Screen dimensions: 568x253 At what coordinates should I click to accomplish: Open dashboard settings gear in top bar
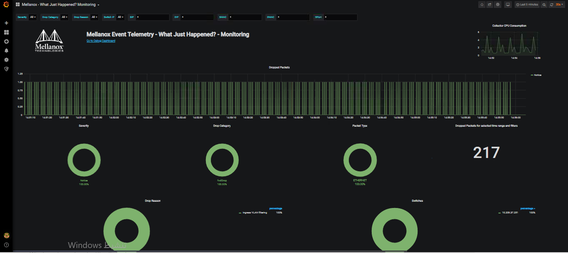click(498, 5)
